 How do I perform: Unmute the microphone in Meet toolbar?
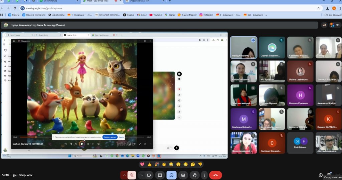[x=132, y=175]
